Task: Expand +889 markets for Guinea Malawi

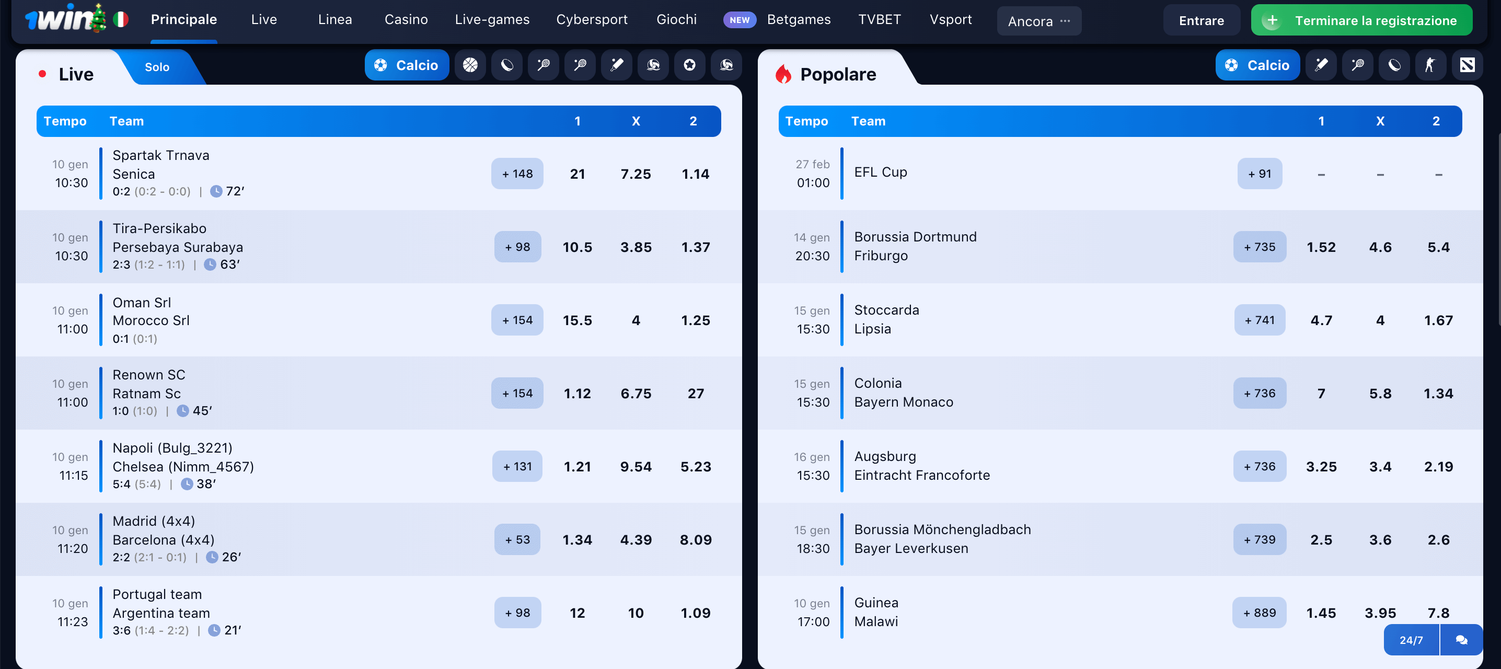Action: (1259, 613)
